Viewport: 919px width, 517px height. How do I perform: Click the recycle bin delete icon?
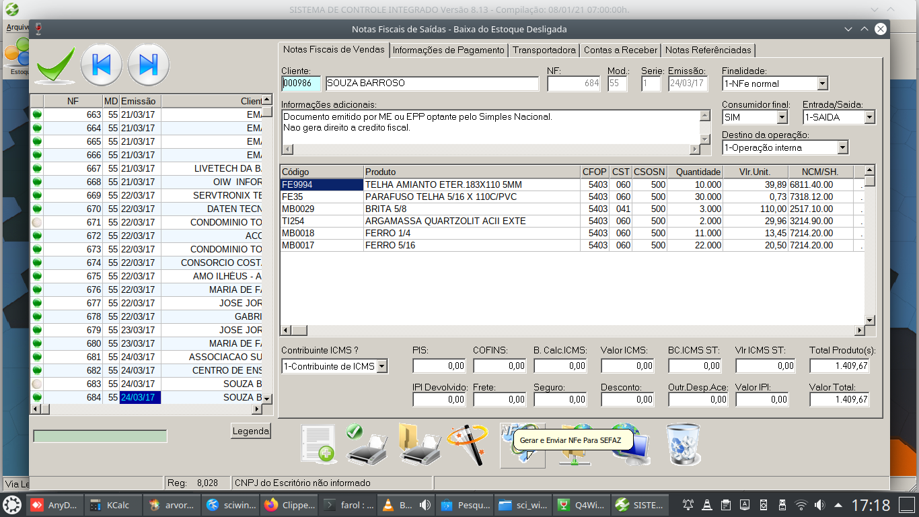(683, 444)
